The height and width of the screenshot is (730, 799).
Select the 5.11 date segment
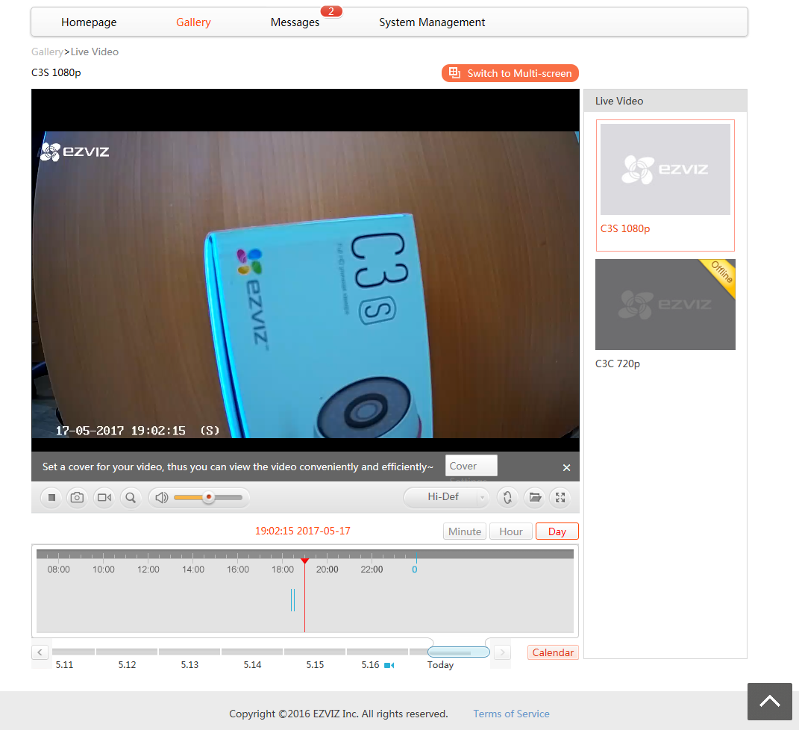73,652
